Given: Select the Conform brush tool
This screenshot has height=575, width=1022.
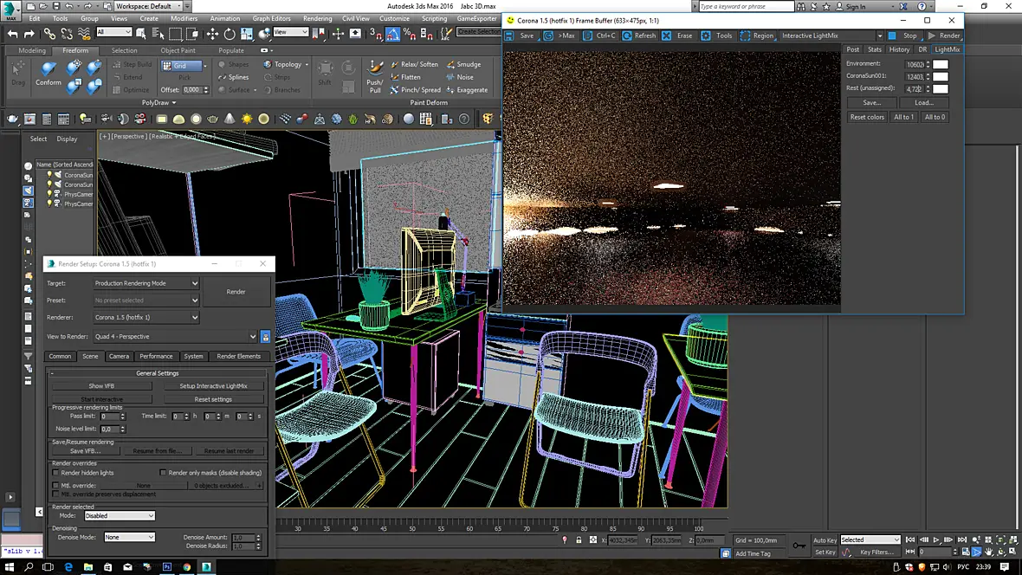Looking at the screenshot, I should coord(49,74).
